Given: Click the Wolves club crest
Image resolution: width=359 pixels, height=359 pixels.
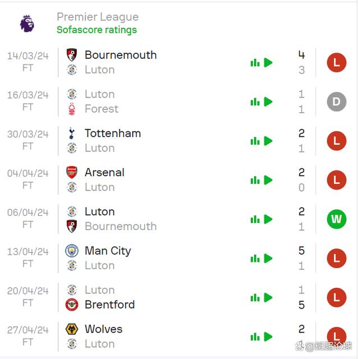Looking at the screenshot, I should pyautogui.click(x=72, y=329).
